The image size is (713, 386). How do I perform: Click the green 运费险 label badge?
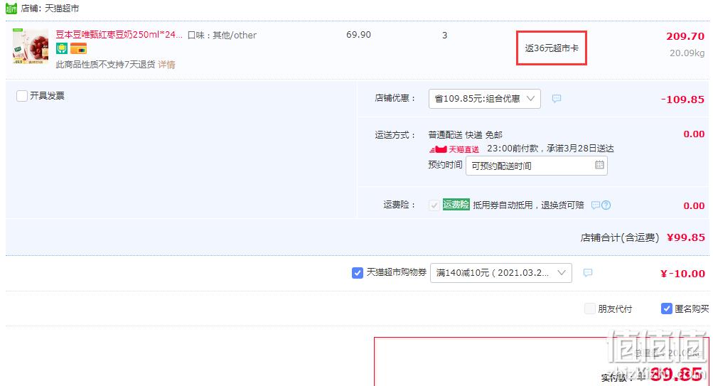[456, 205]
